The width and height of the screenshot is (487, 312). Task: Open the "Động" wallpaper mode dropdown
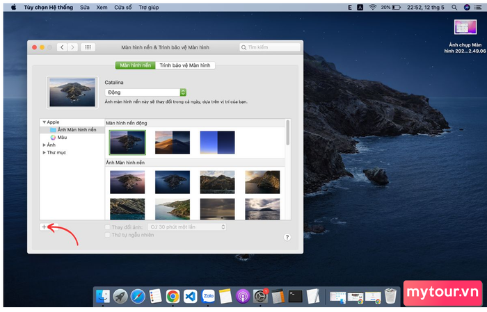coord(145,92)
